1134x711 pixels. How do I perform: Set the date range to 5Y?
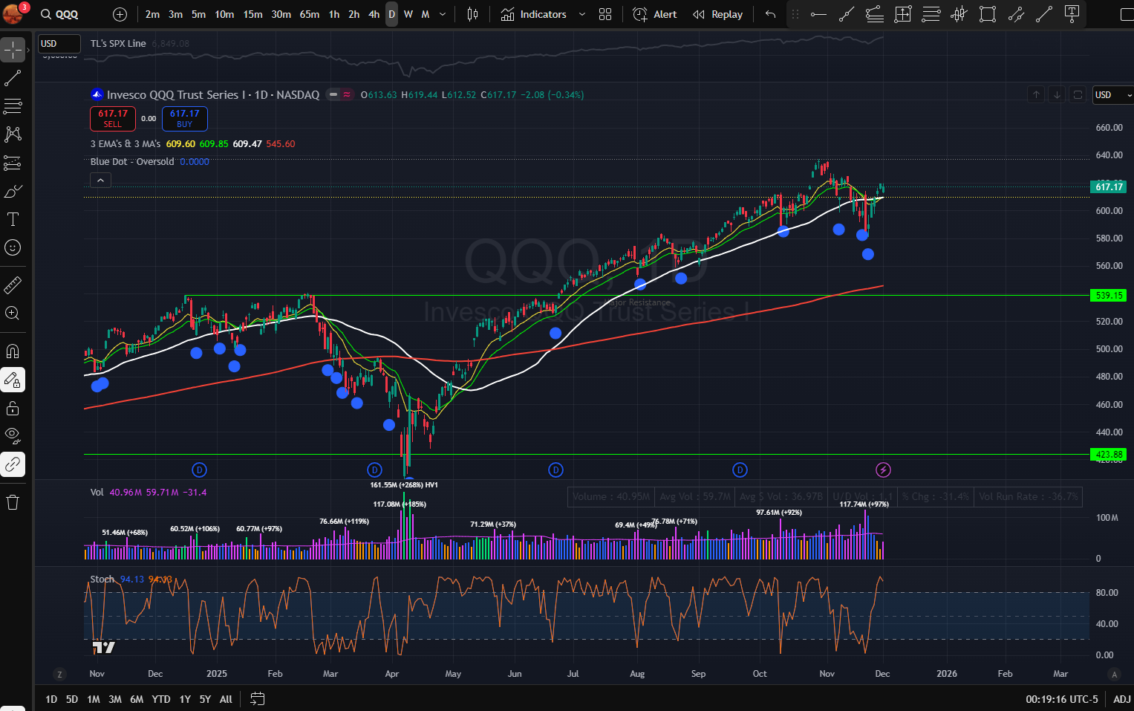tap(205, 699)
